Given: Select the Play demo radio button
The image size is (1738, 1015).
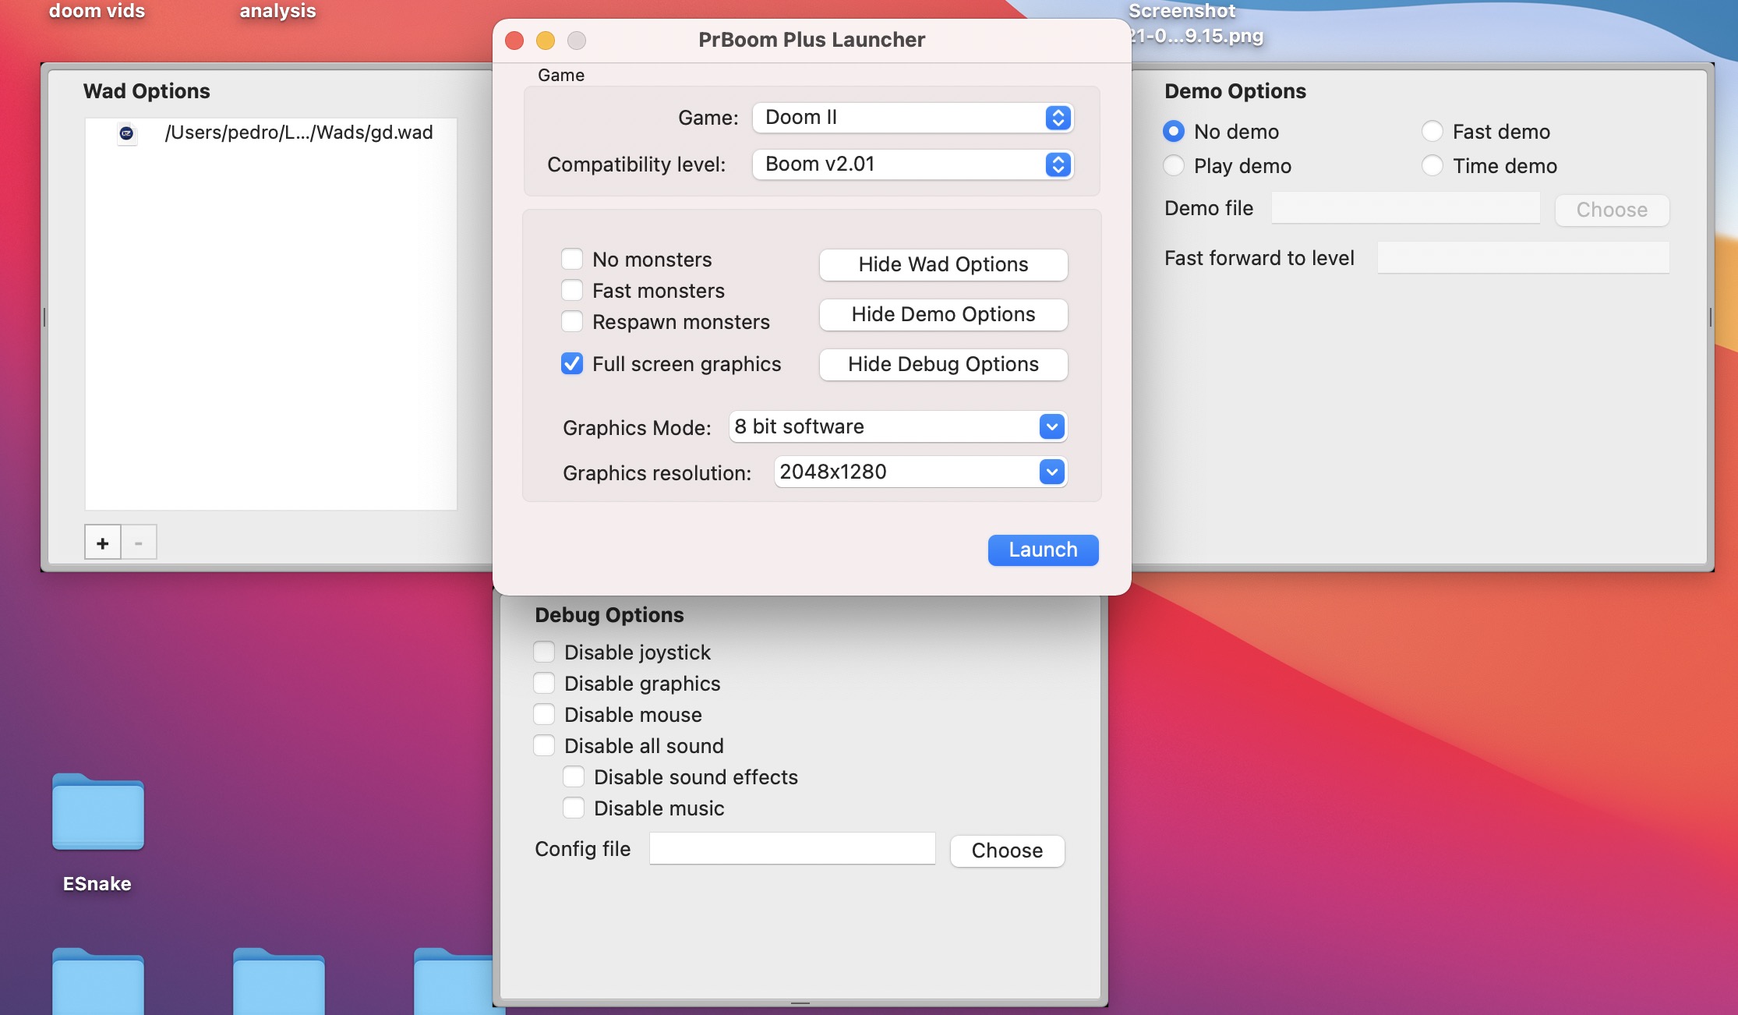Looking at the screenshot, I should point(1174,165).
